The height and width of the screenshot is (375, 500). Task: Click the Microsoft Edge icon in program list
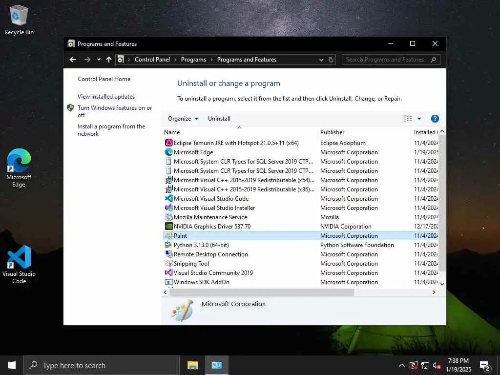click(168, 152)
